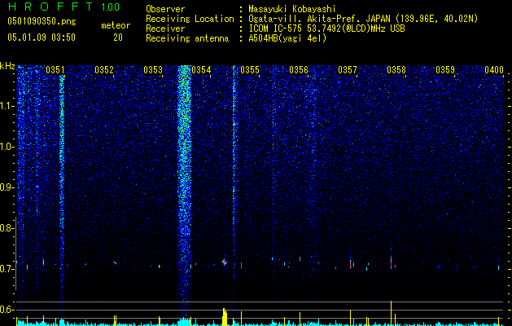Click the 1.0 kHz frequency axis label
Viewport: 512px width, 326px height.
[7, 147]
